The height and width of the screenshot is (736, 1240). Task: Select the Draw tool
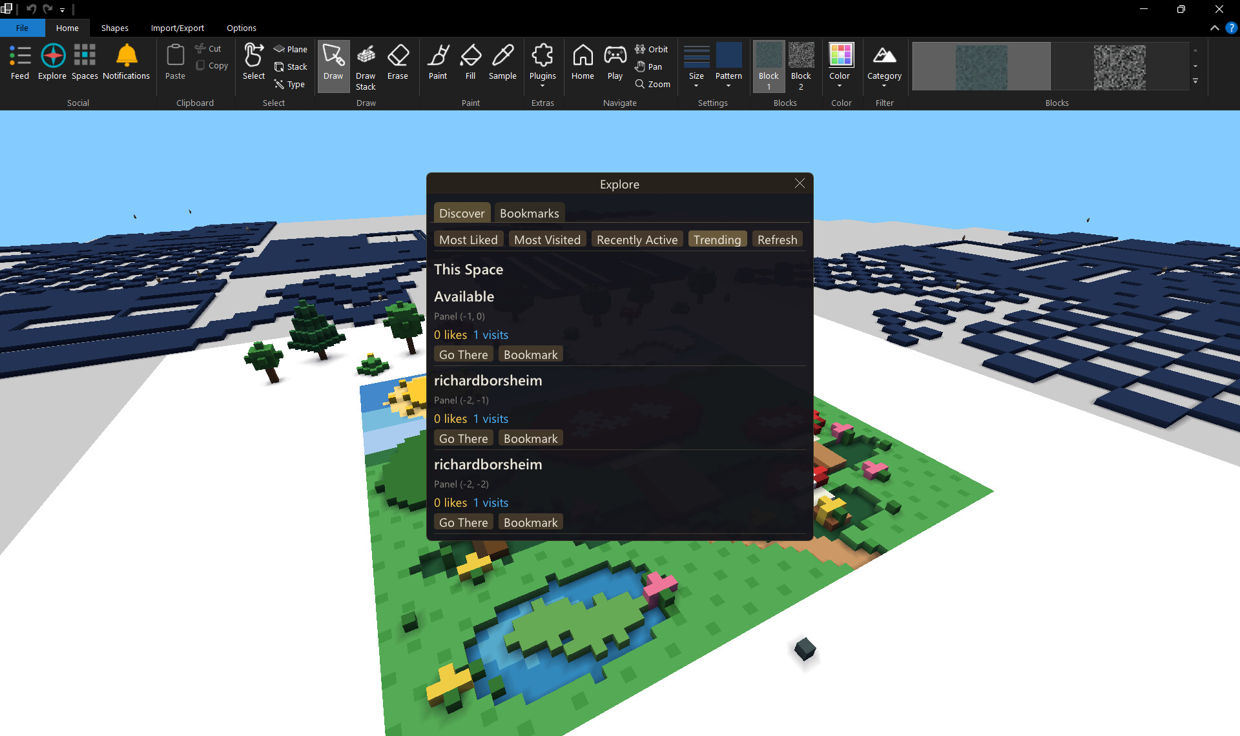[333, 65]
